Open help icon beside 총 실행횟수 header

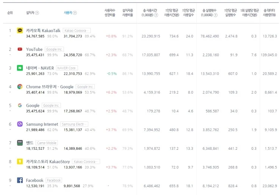pyautogui.click(x=216, y=15)
